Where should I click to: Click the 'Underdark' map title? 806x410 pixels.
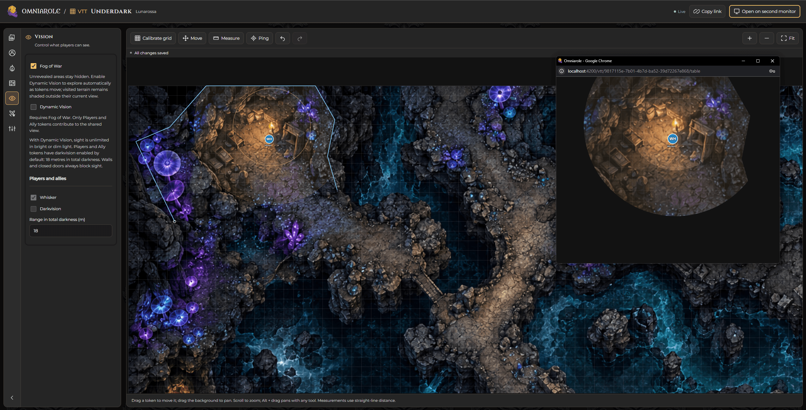click(x=111, y=11)
